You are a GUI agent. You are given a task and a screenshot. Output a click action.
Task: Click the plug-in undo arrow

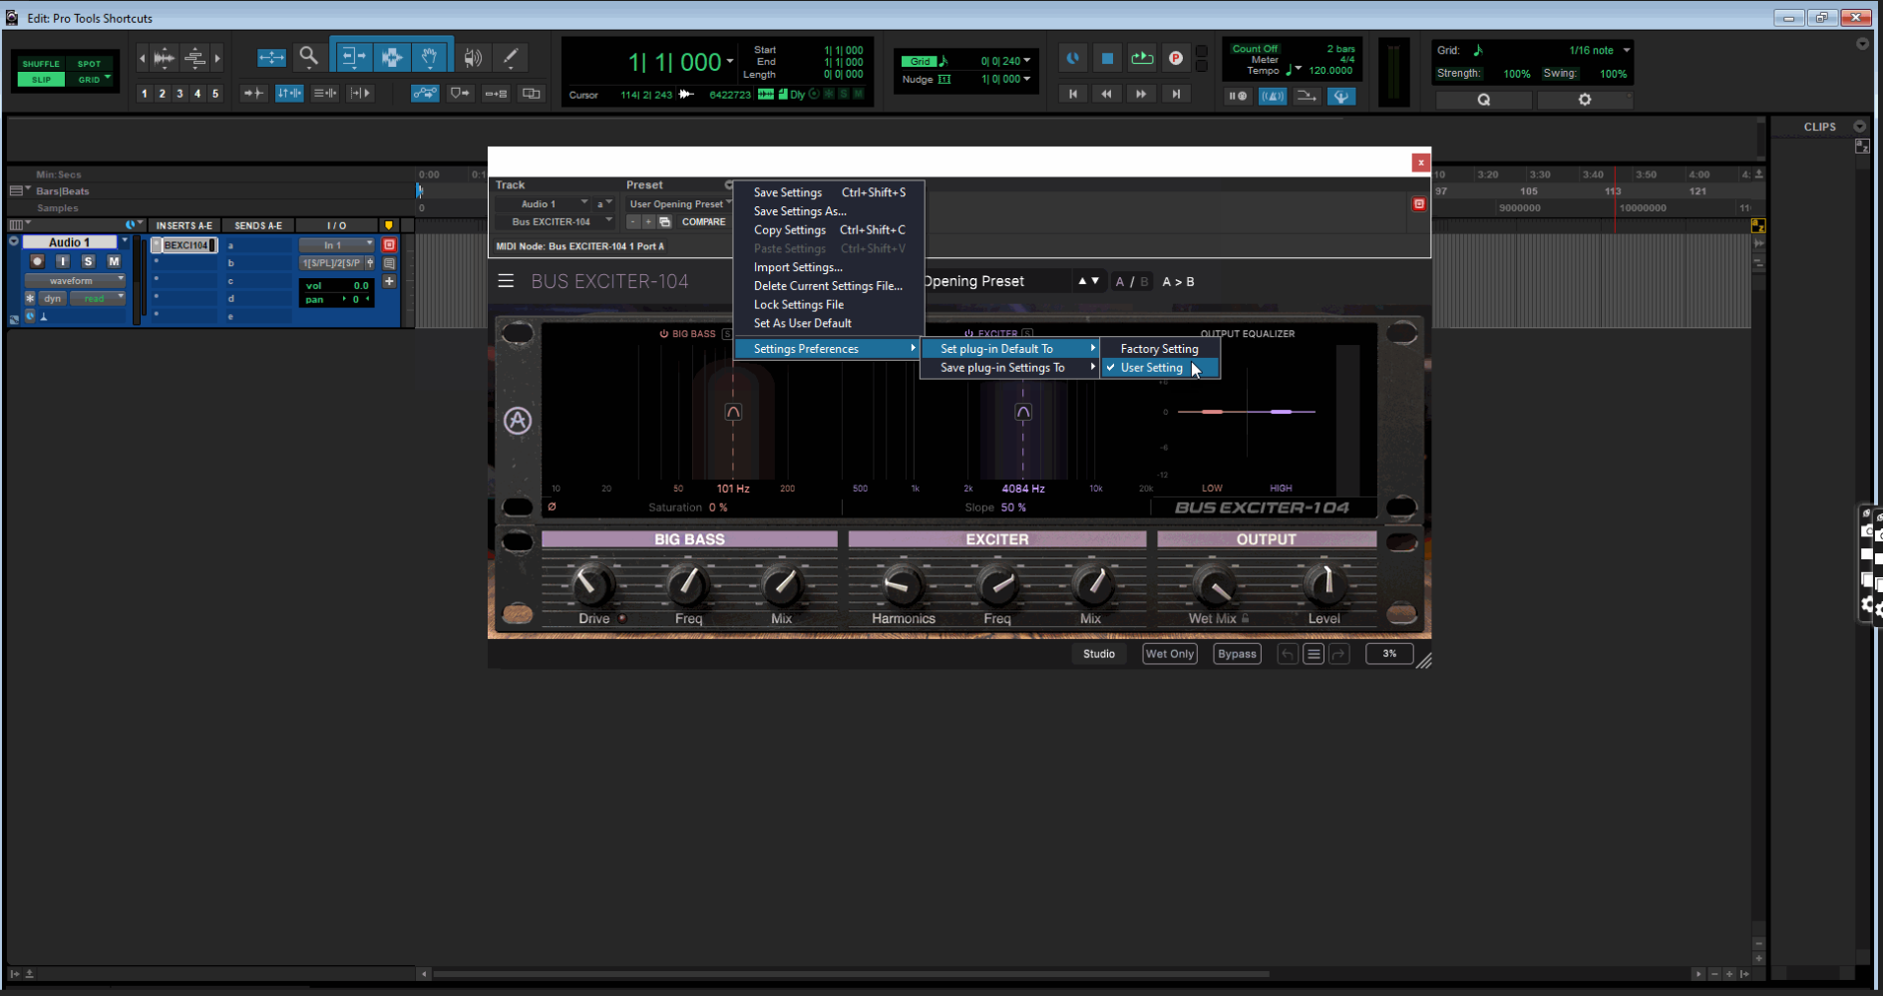point(1288,654)
